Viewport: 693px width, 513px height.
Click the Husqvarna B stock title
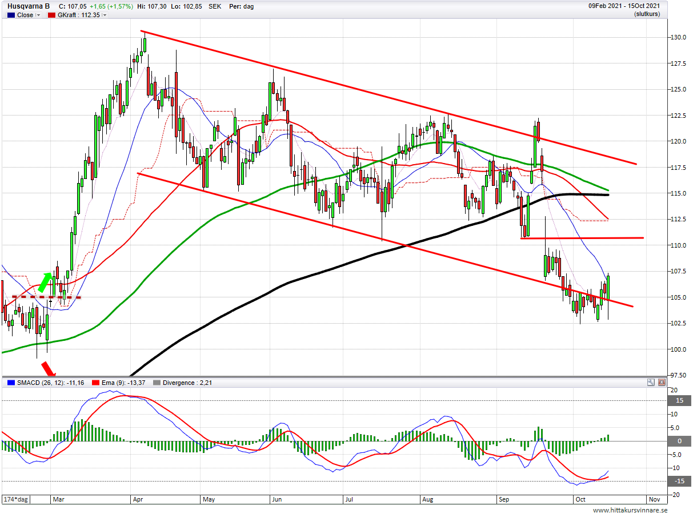[29, 7]
